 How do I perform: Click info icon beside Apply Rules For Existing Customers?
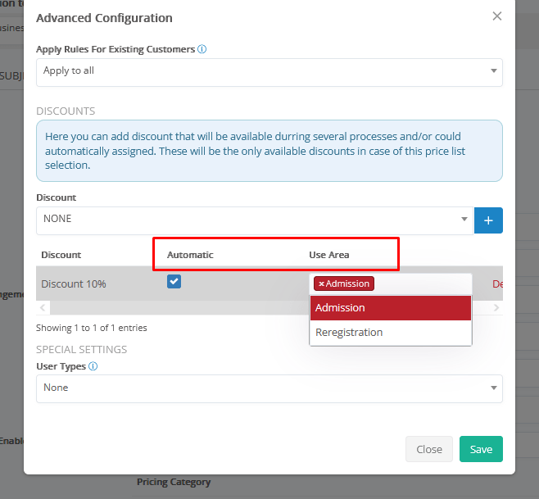pos(202,49)
